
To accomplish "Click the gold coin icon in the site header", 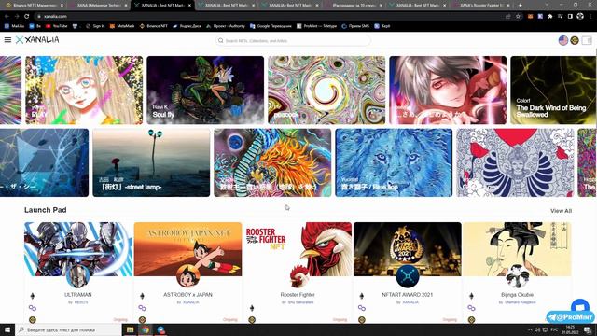I will tap(575, 40).
